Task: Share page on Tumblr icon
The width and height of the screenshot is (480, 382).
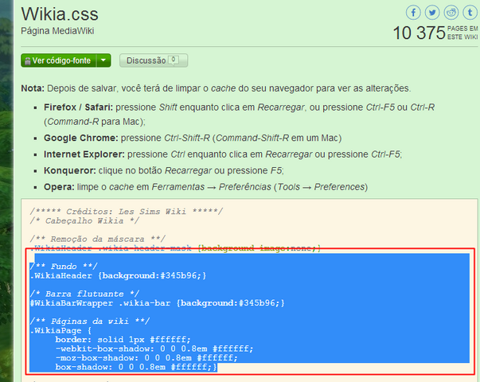Action: [470, 13]
